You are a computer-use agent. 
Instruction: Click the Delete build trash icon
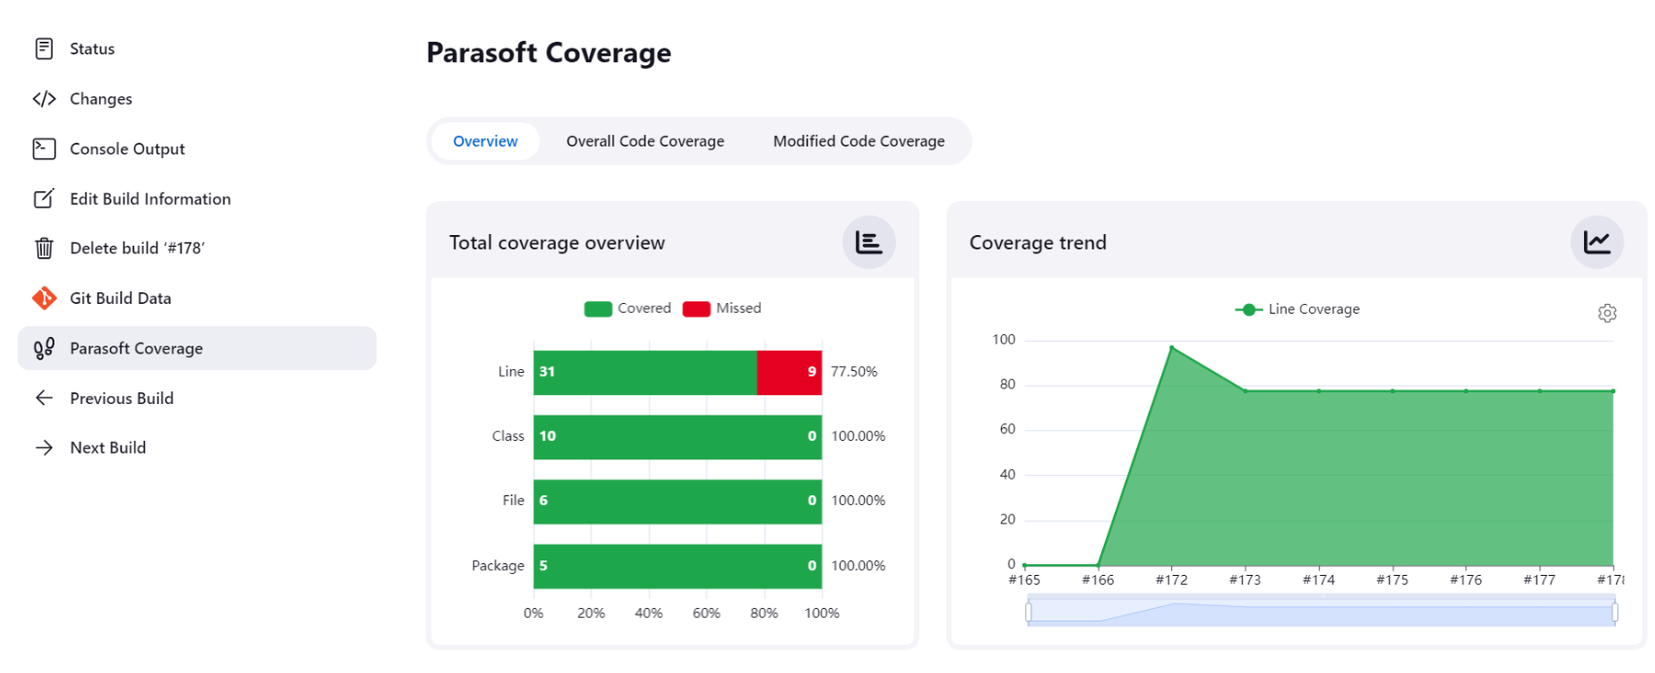[x=44, y=249]
